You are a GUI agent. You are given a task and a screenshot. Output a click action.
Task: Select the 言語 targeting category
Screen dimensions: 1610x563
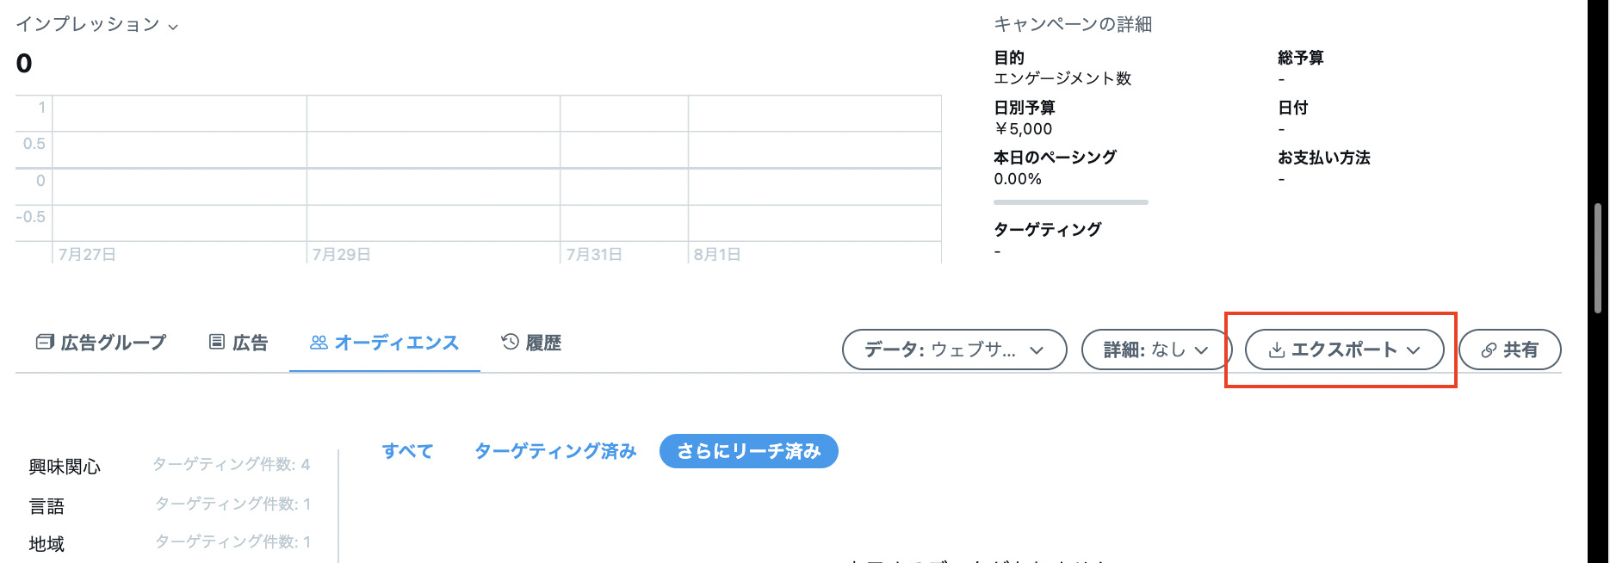[x=46, y=506]
